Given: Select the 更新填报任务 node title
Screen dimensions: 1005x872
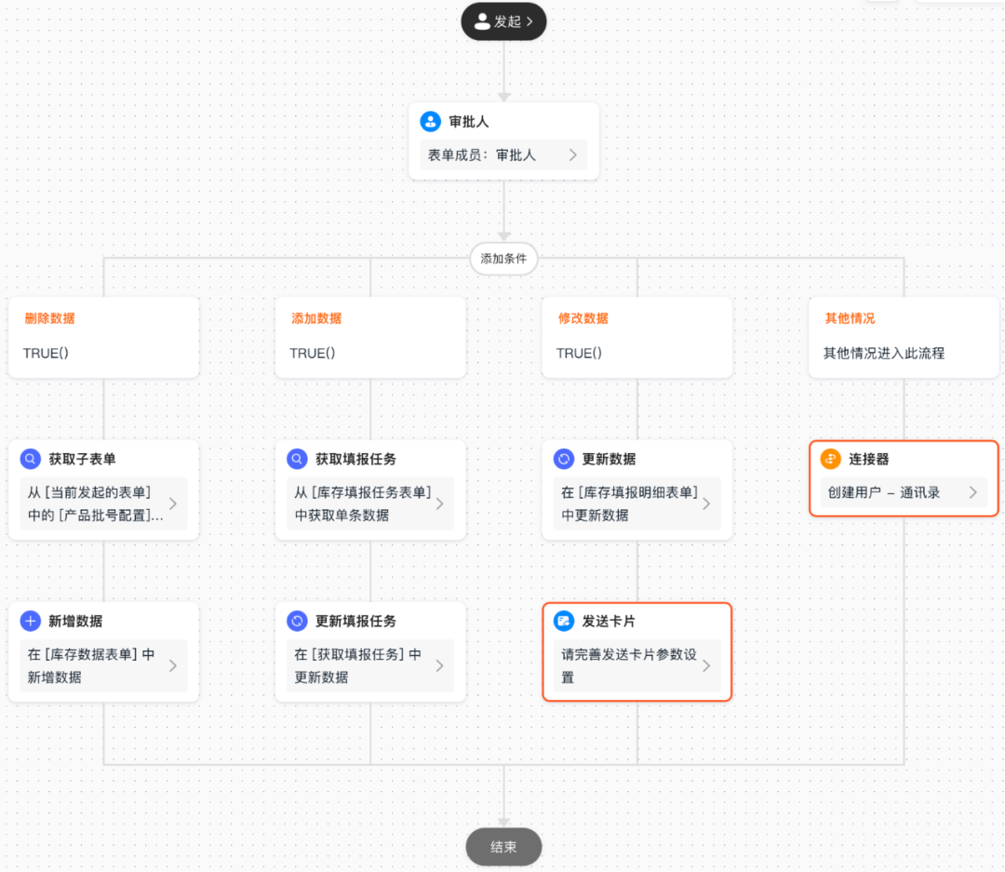Looking at the screenshot, I should (x=355, y=622).
